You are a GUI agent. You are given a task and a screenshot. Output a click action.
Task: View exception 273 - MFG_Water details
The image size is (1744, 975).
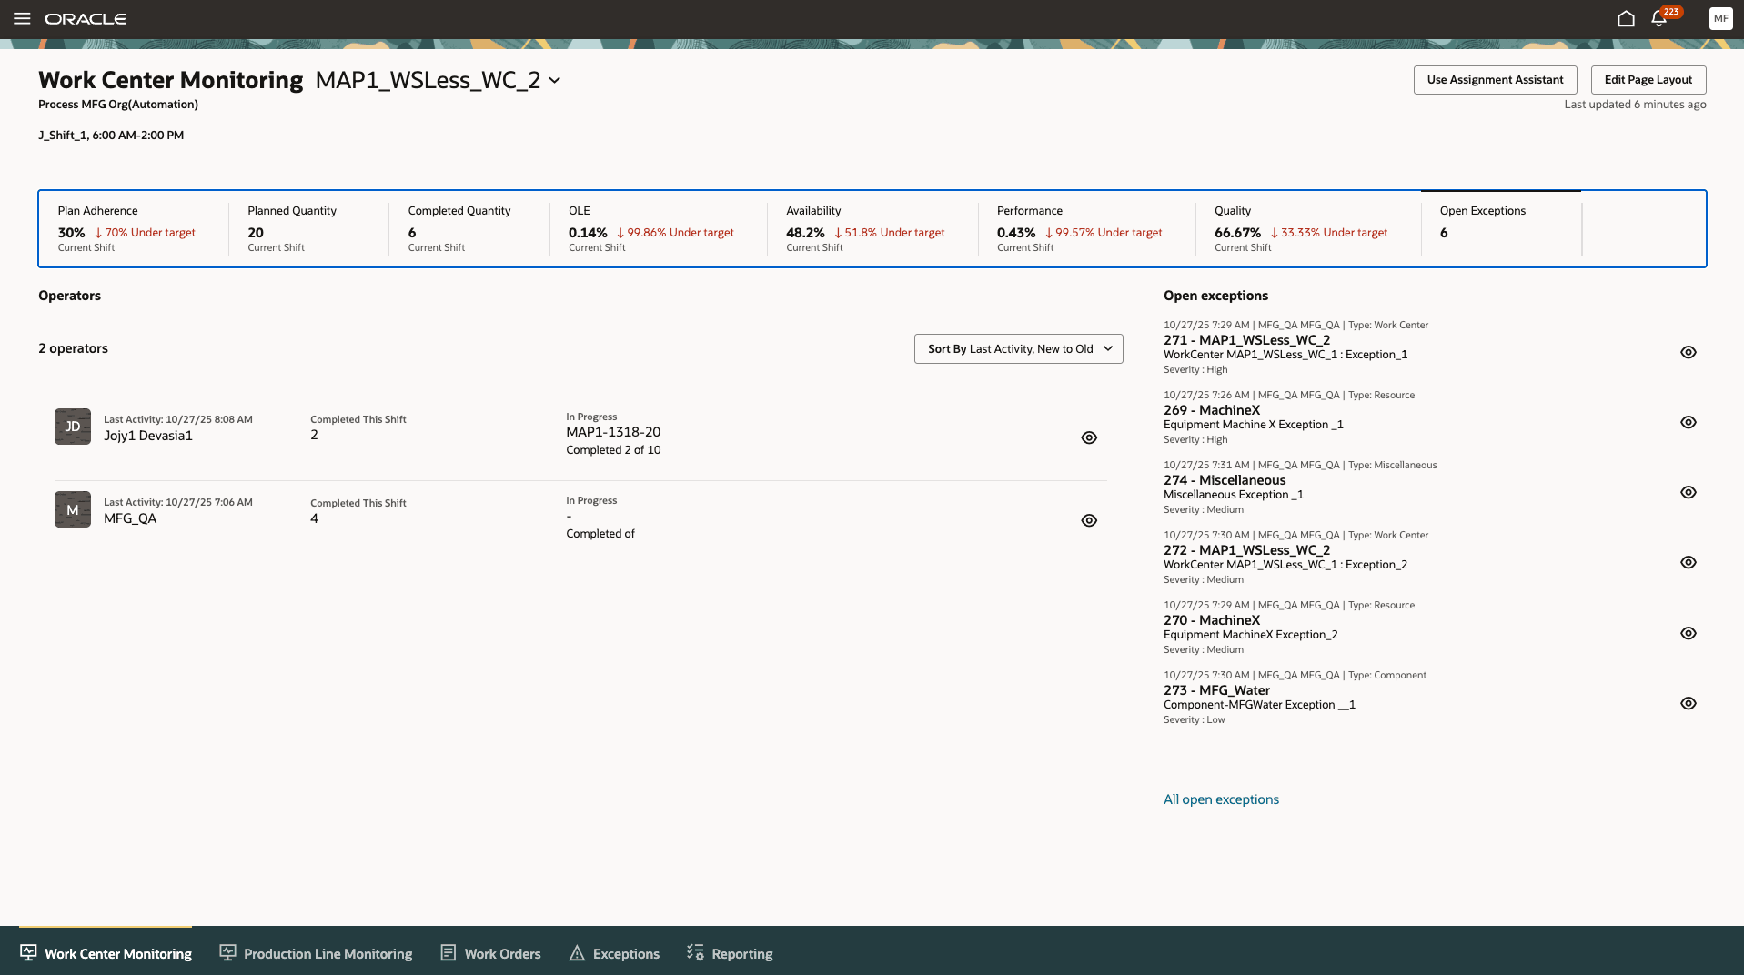(1688, 702)
